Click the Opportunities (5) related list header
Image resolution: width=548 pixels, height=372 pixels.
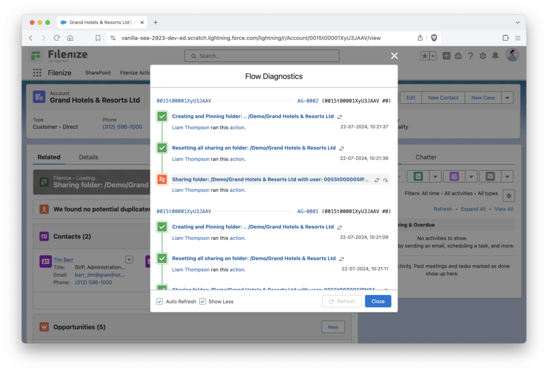click(79, 327)
